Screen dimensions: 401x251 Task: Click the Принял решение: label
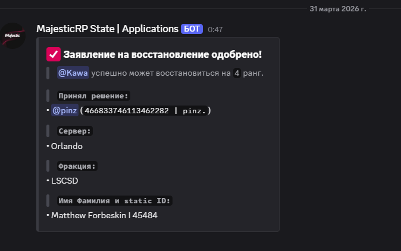tap(93, 95)
